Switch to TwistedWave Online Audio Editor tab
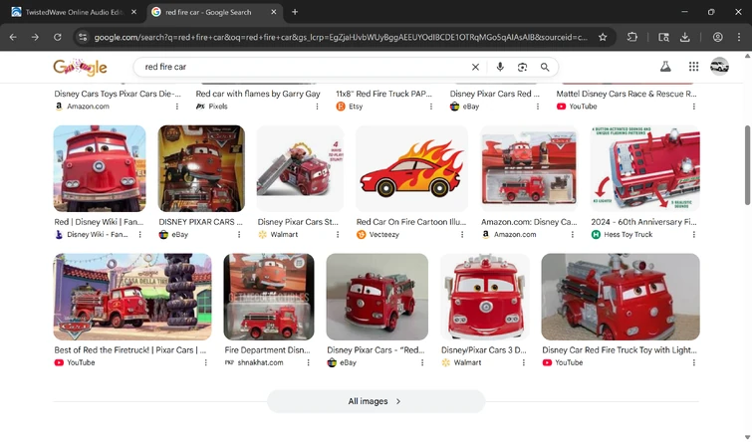The height and width of the screenshot is (442, 752). tap(75, 12)
